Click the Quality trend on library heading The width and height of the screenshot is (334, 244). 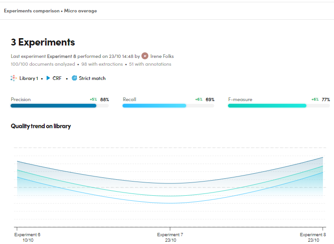(x=41, y=126)
